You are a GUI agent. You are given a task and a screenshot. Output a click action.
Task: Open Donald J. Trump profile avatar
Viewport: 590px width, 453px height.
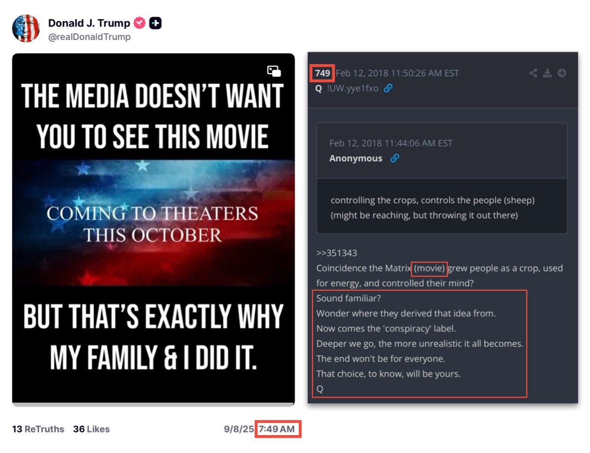[26, 29]
